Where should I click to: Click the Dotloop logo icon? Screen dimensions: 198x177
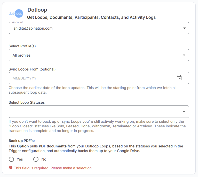pyautogui.click(x=16, y=13)
